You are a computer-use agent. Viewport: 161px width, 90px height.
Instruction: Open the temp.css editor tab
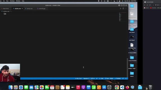[x=30, y=8]
